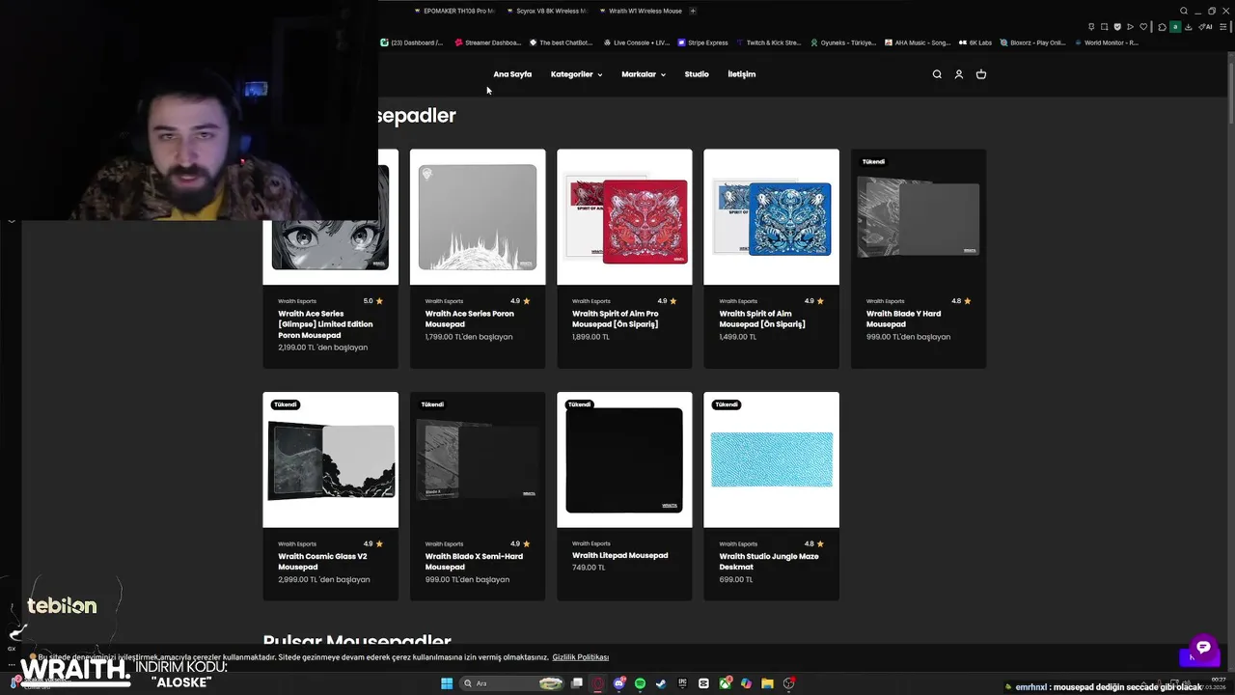Open the Jungle Maze Deskmat image
Viewport: 1235px width, 695px height.
click(771, 459)
